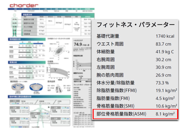The height and width of the screenshot is (130, 190).
Task: Select the 骨格筋量指数(SMI) row
Action: (135, 106)
